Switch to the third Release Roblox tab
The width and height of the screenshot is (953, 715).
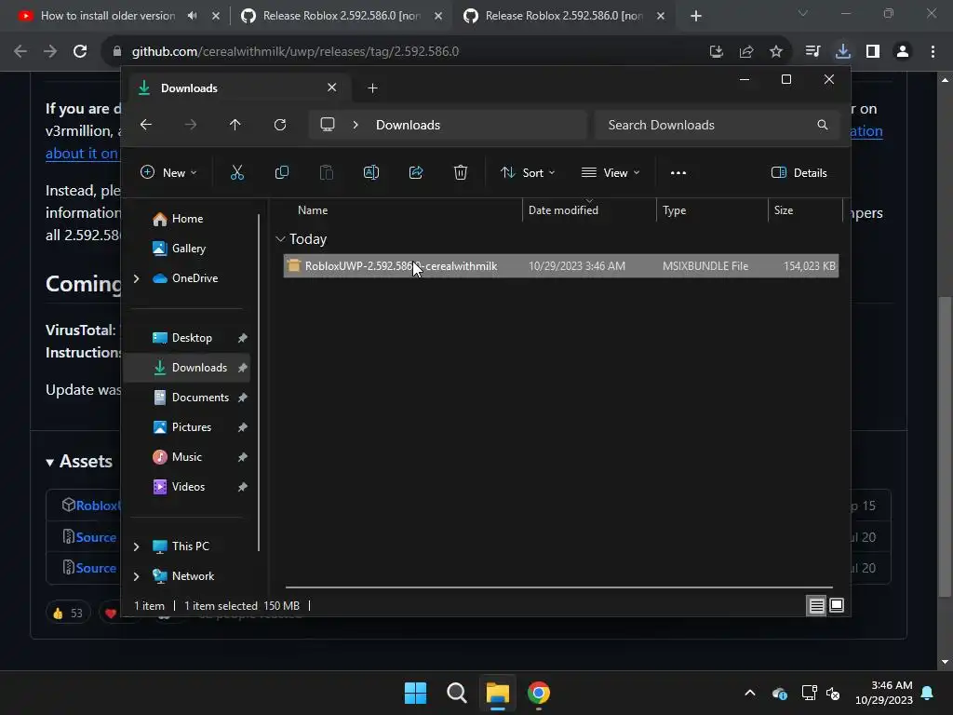point(563,16)
